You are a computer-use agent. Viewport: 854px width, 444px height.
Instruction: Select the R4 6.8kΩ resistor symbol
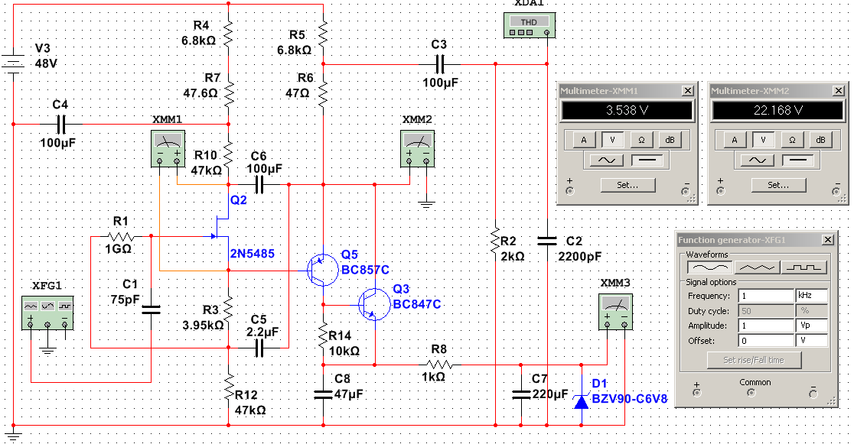(x=228, y=33)
